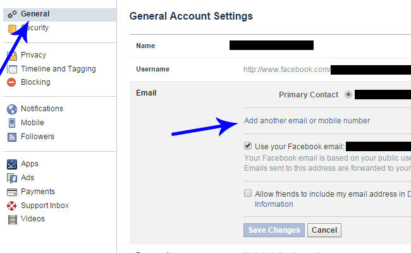Click Add another email or mobile number
The width and height of the screenshot is (411, 253).
click(x=307, y=121)
